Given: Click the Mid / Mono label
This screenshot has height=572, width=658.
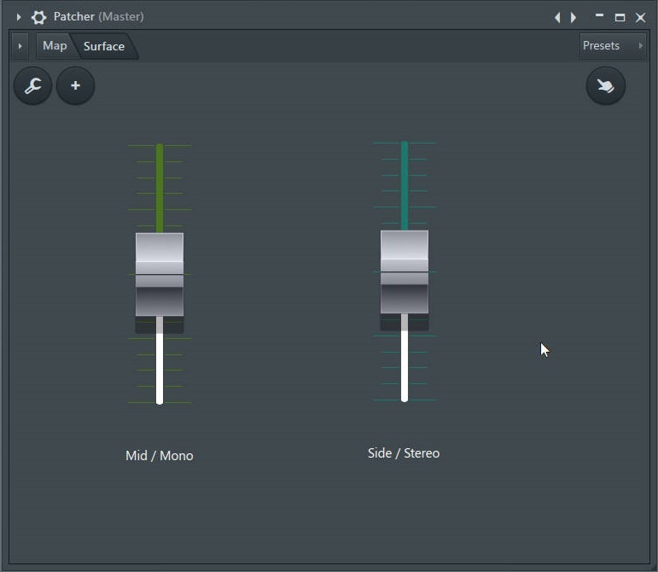Looking at the screenshot, I should click(x=160, y=455).
